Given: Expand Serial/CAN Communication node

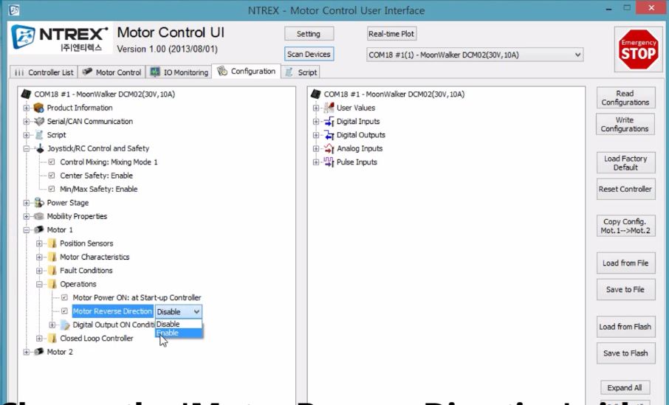Looking at the screenshot, I should [x=27, y=122].
